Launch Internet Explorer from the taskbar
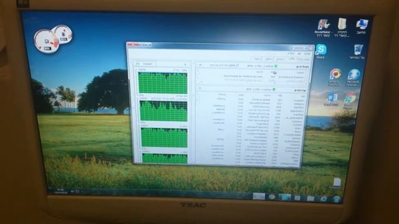The height and width of the screenshot is (224, 399). tap(323, 198)
